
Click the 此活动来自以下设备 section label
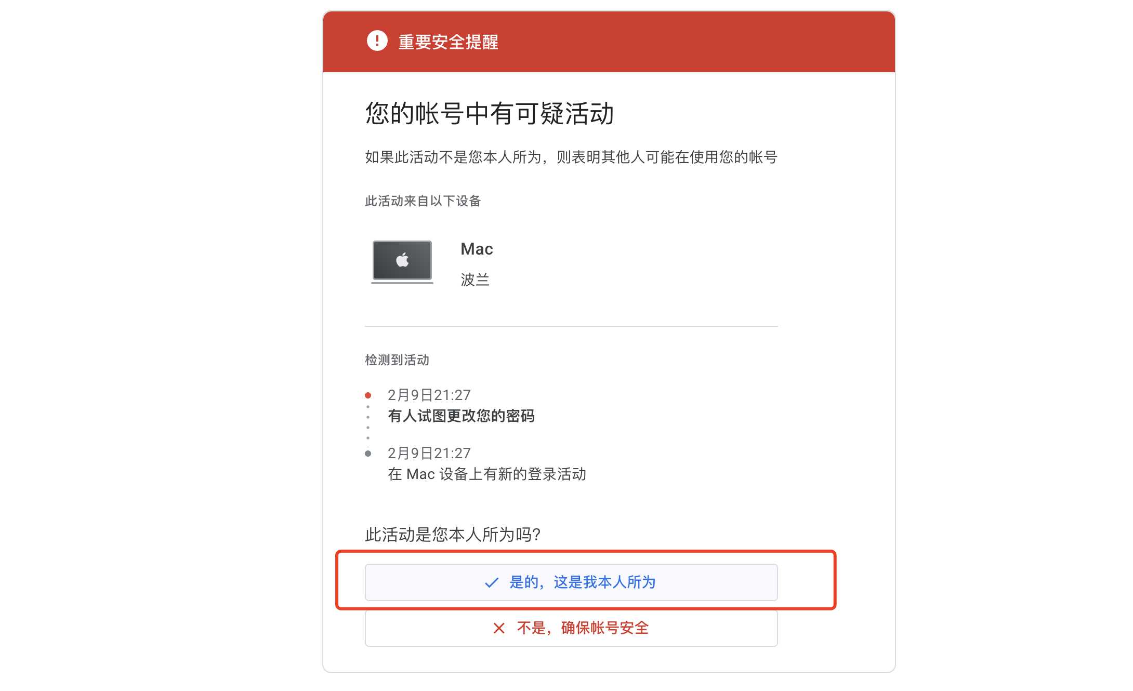point(423,201)
